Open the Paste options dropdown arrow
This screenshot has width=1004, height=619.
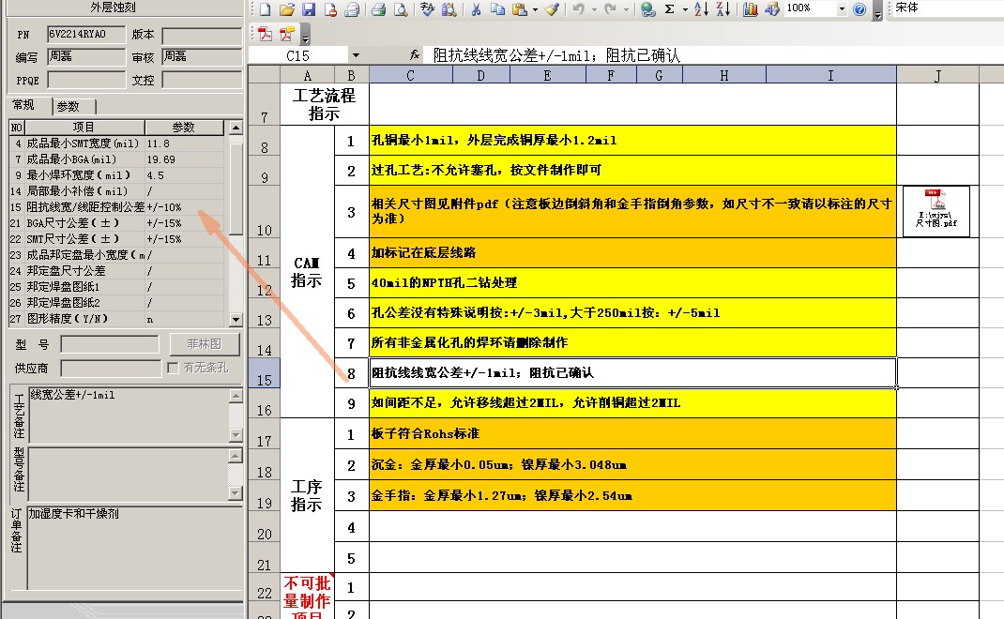[535, 9]
